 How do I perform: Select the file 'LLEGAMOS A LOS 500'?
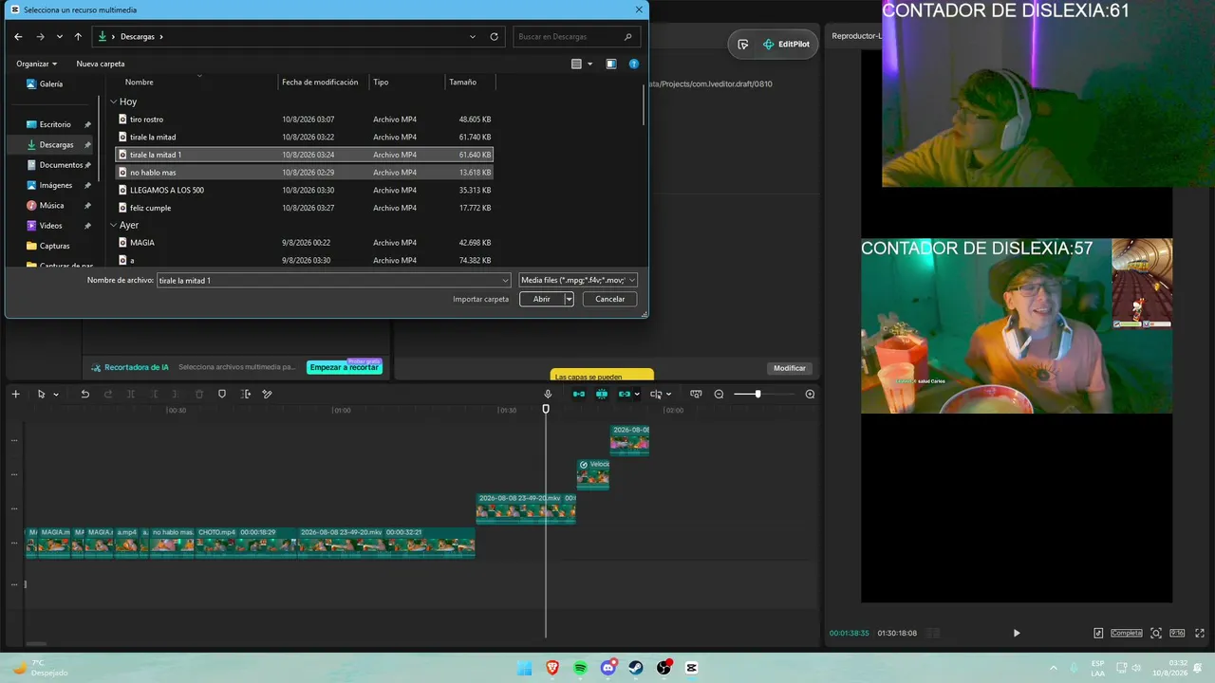(x=304, y=190)
